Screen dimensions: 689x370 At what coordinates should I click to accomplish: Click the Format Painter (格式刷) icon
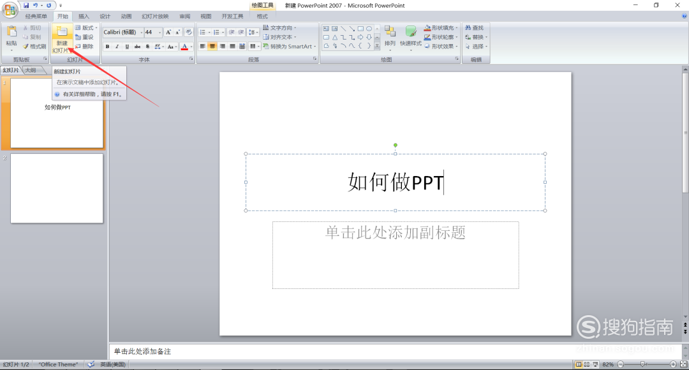[x=26, y=46]
